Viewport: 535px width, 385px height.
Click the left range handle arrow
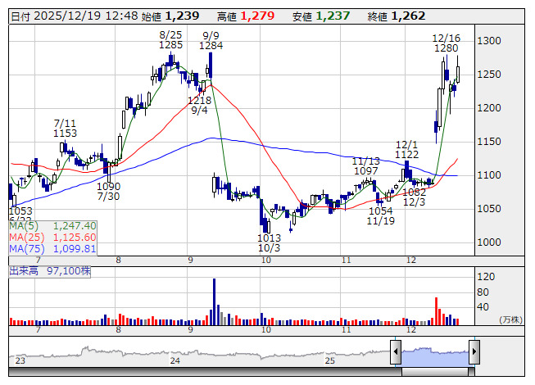(396, 351)
